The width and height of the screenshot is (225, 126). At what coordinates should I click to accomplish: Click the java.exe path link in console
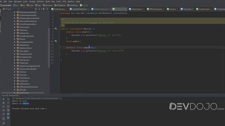click(35, 98)
